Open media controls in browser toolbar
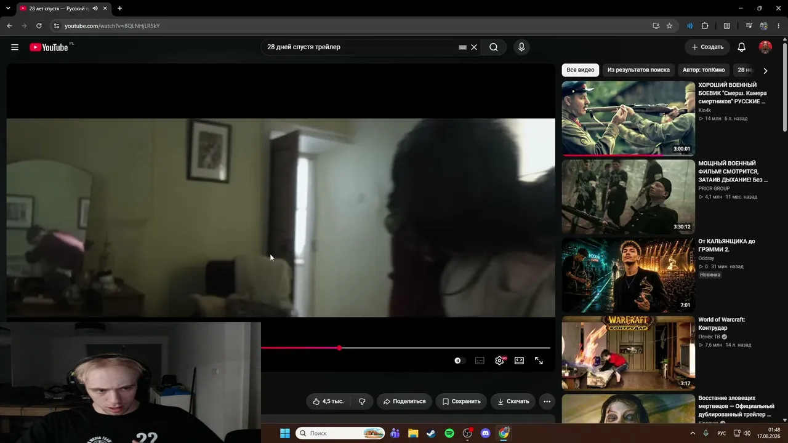 click(749, 26)
